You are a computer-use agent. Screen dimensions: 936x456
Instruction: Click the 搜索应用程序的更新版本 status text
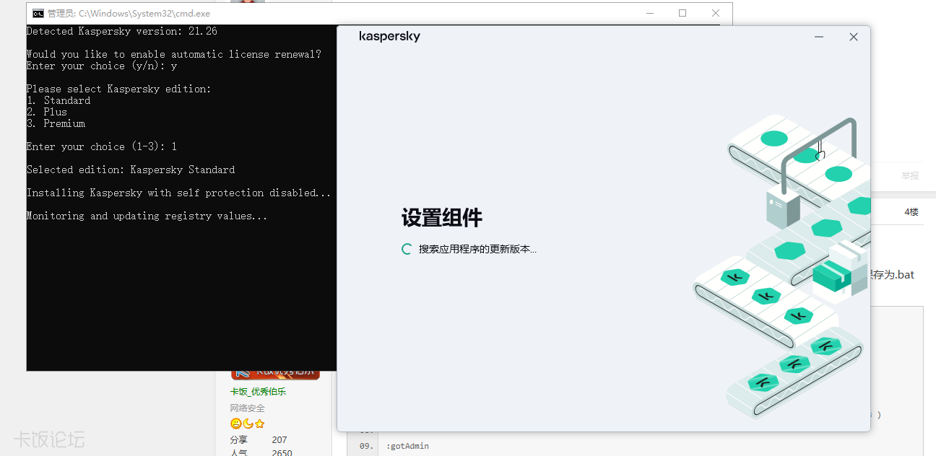pos(477,249)
